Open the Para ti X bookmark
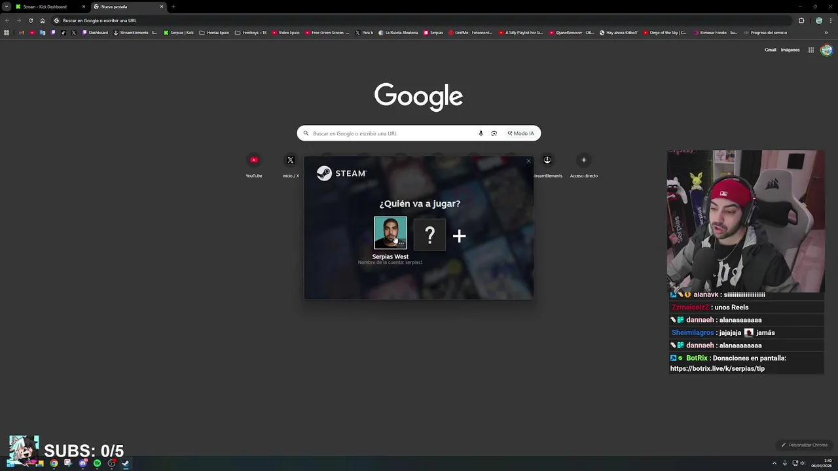This screenshot has height=471, width=838. tap(364, 33)
